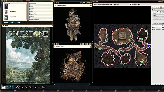Select the freehand pencil draw tool
Viewport: 164px width, 92px height.
click(x=152, y=10)
